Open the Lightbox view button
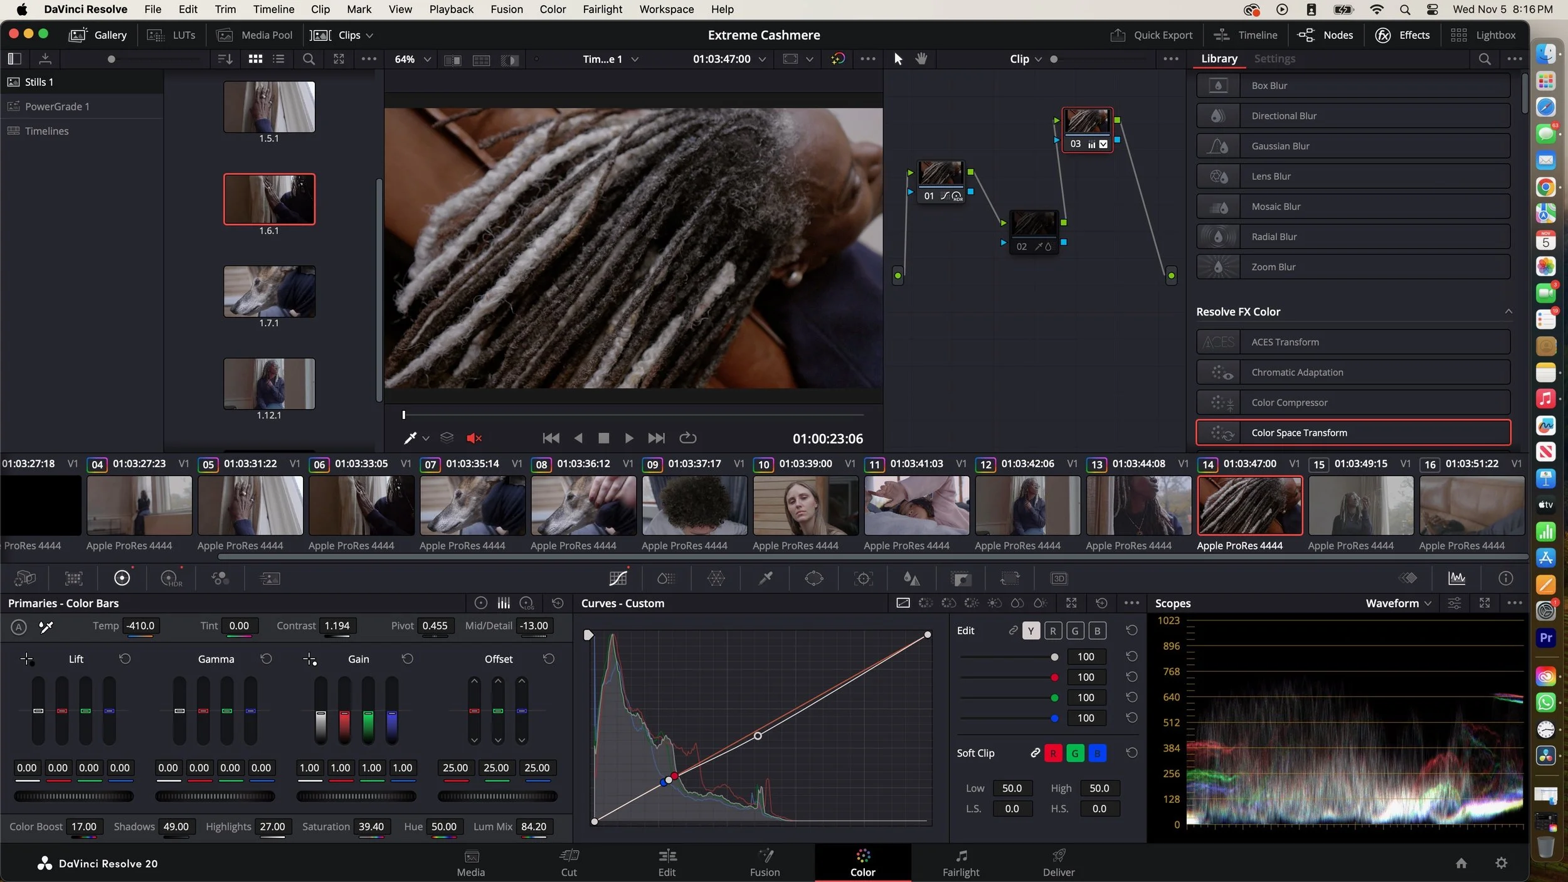 (x=1483, y=35)
